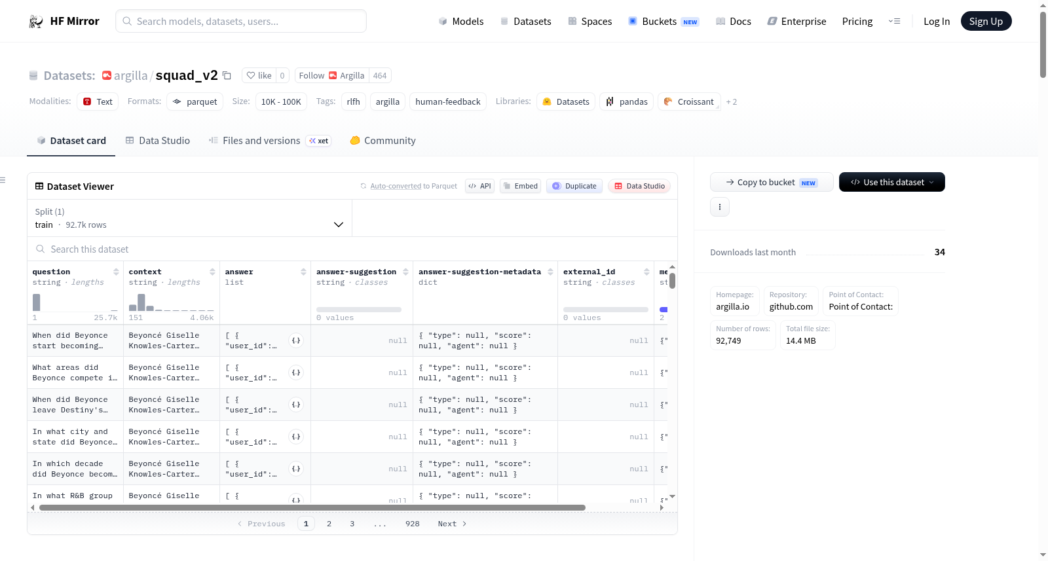Open Enterprise in the top navigation
The image size is (1048, 561).
coord(796,22)
